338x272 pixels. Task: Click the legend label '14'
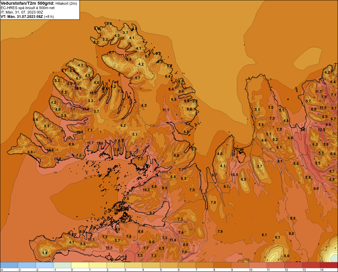pyautogui.click(x=322, y=270)
